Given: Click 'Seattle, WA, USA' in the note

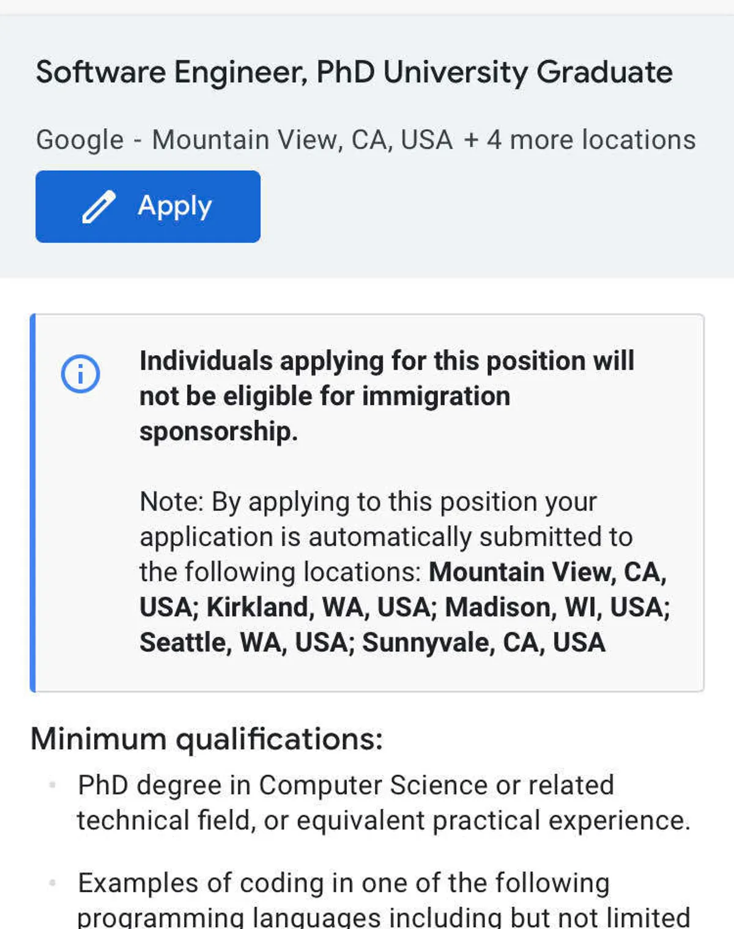Looking at the screenshot, I should pyautogui.click(x=243, y=643).
